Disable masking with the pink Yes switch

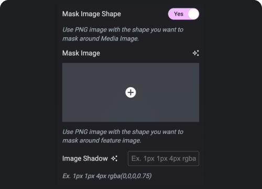(x=183, y=14)
